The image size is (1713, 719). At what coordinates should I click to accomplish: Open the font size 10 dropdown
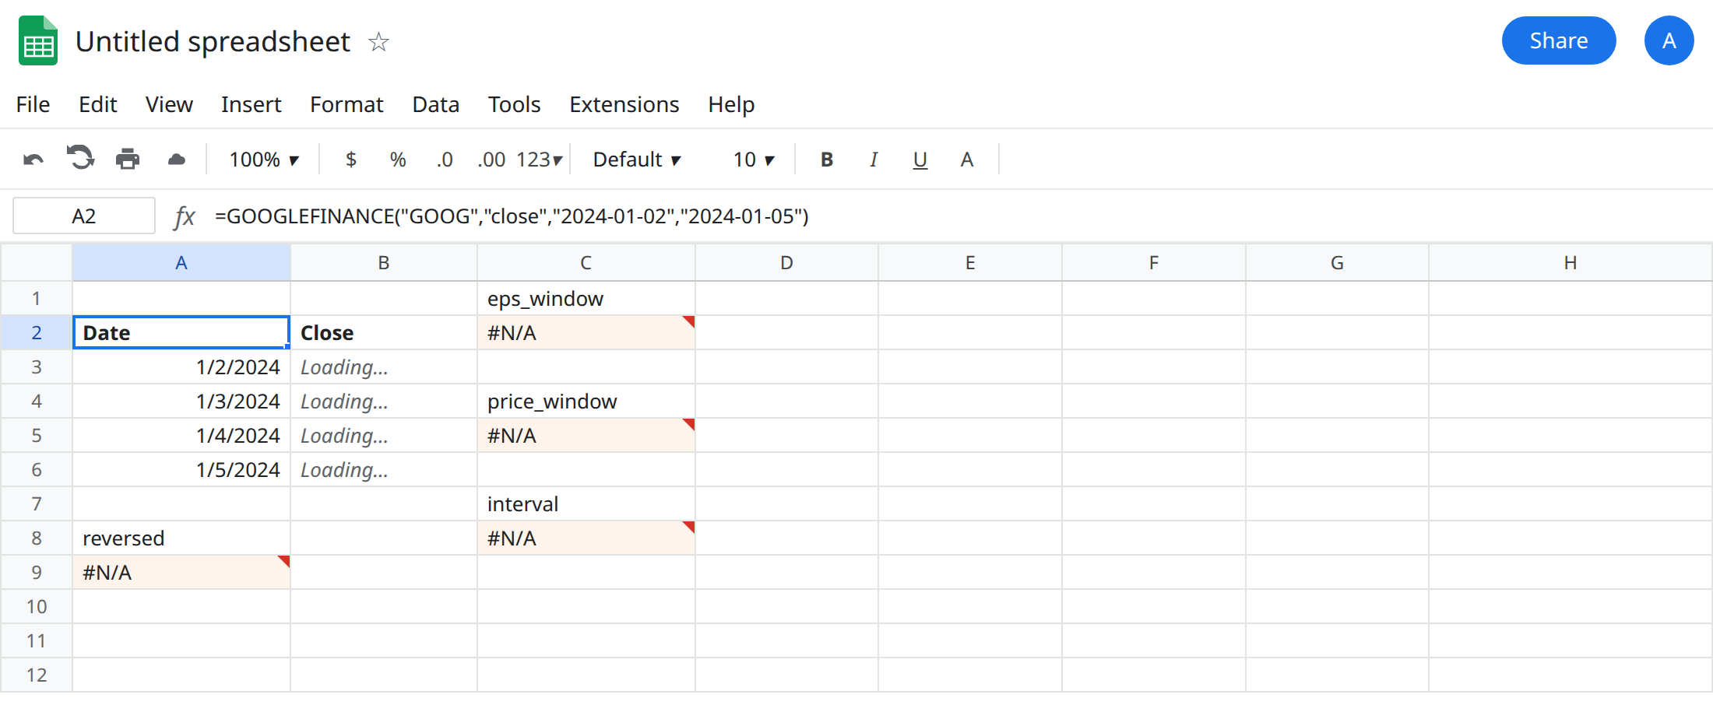[x=754, y=160]
